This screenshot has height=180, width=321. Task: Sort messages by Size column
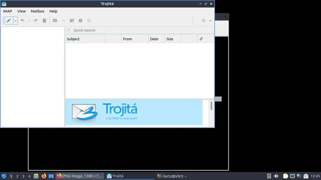[173, 39]
